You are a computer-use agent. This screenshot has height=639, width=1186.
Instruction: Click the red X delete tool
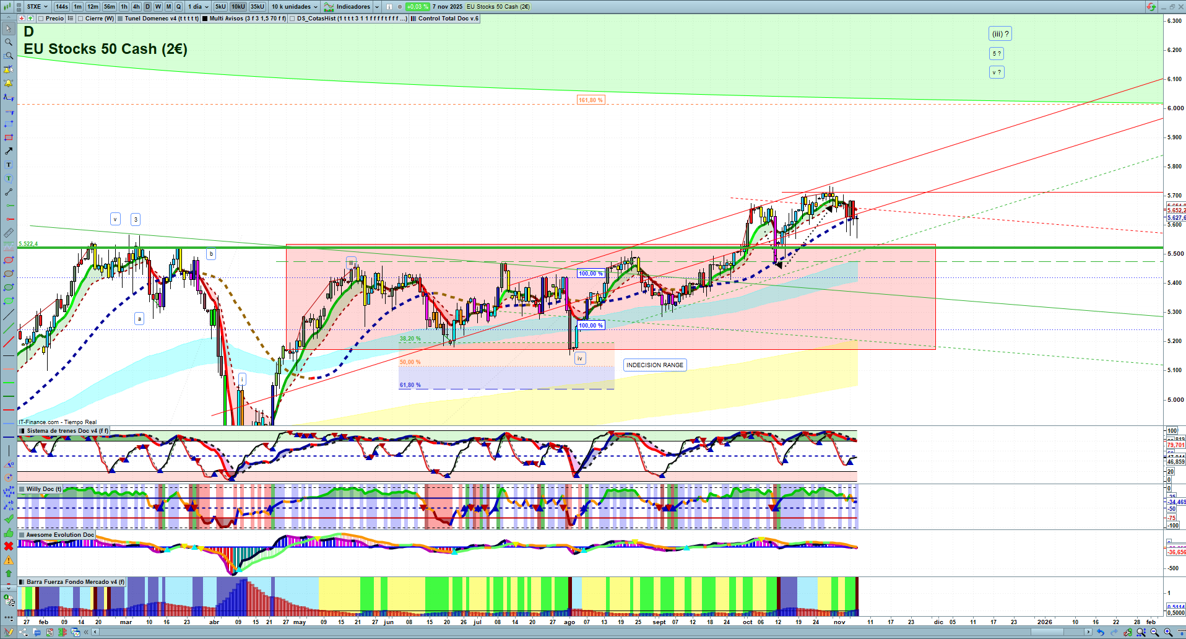coord(9,546)
